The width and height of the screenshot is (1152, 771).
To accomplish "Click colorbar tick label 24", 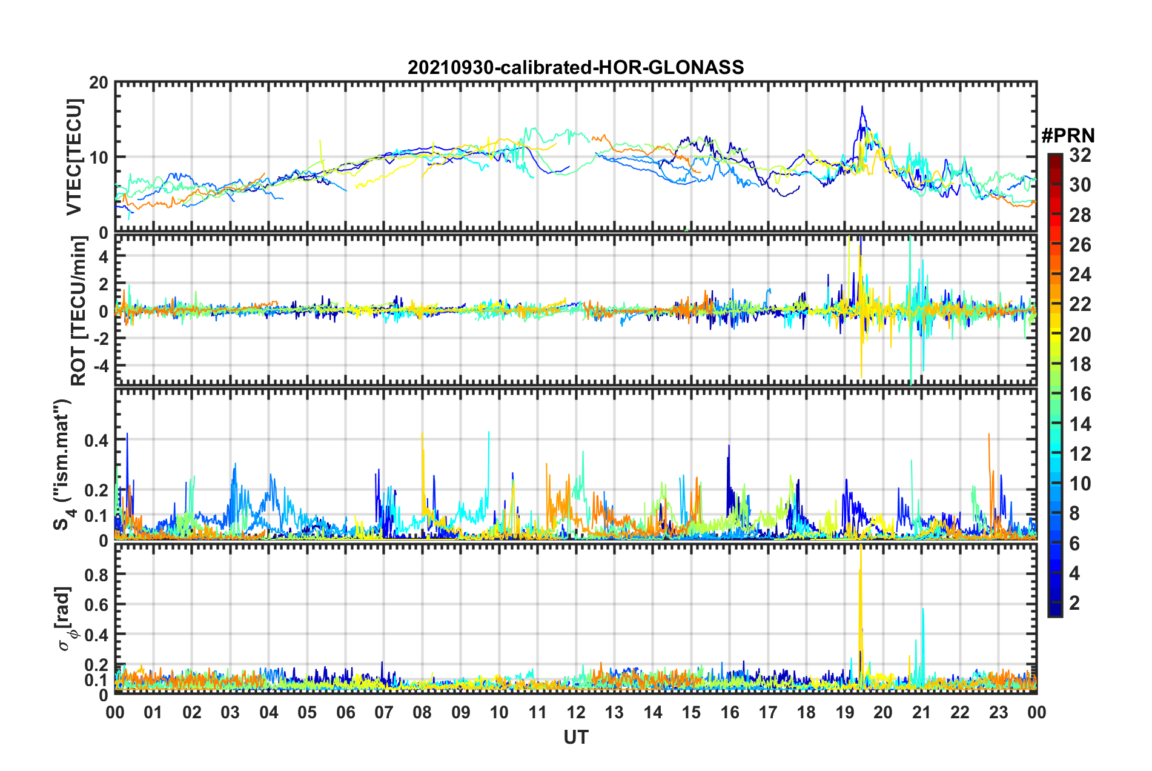I will point(1080,275).
